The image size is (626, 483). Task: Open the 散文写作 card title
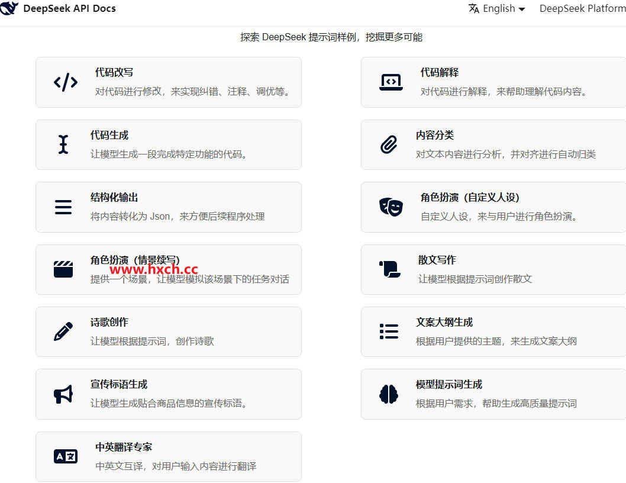(x=437, y=260)
